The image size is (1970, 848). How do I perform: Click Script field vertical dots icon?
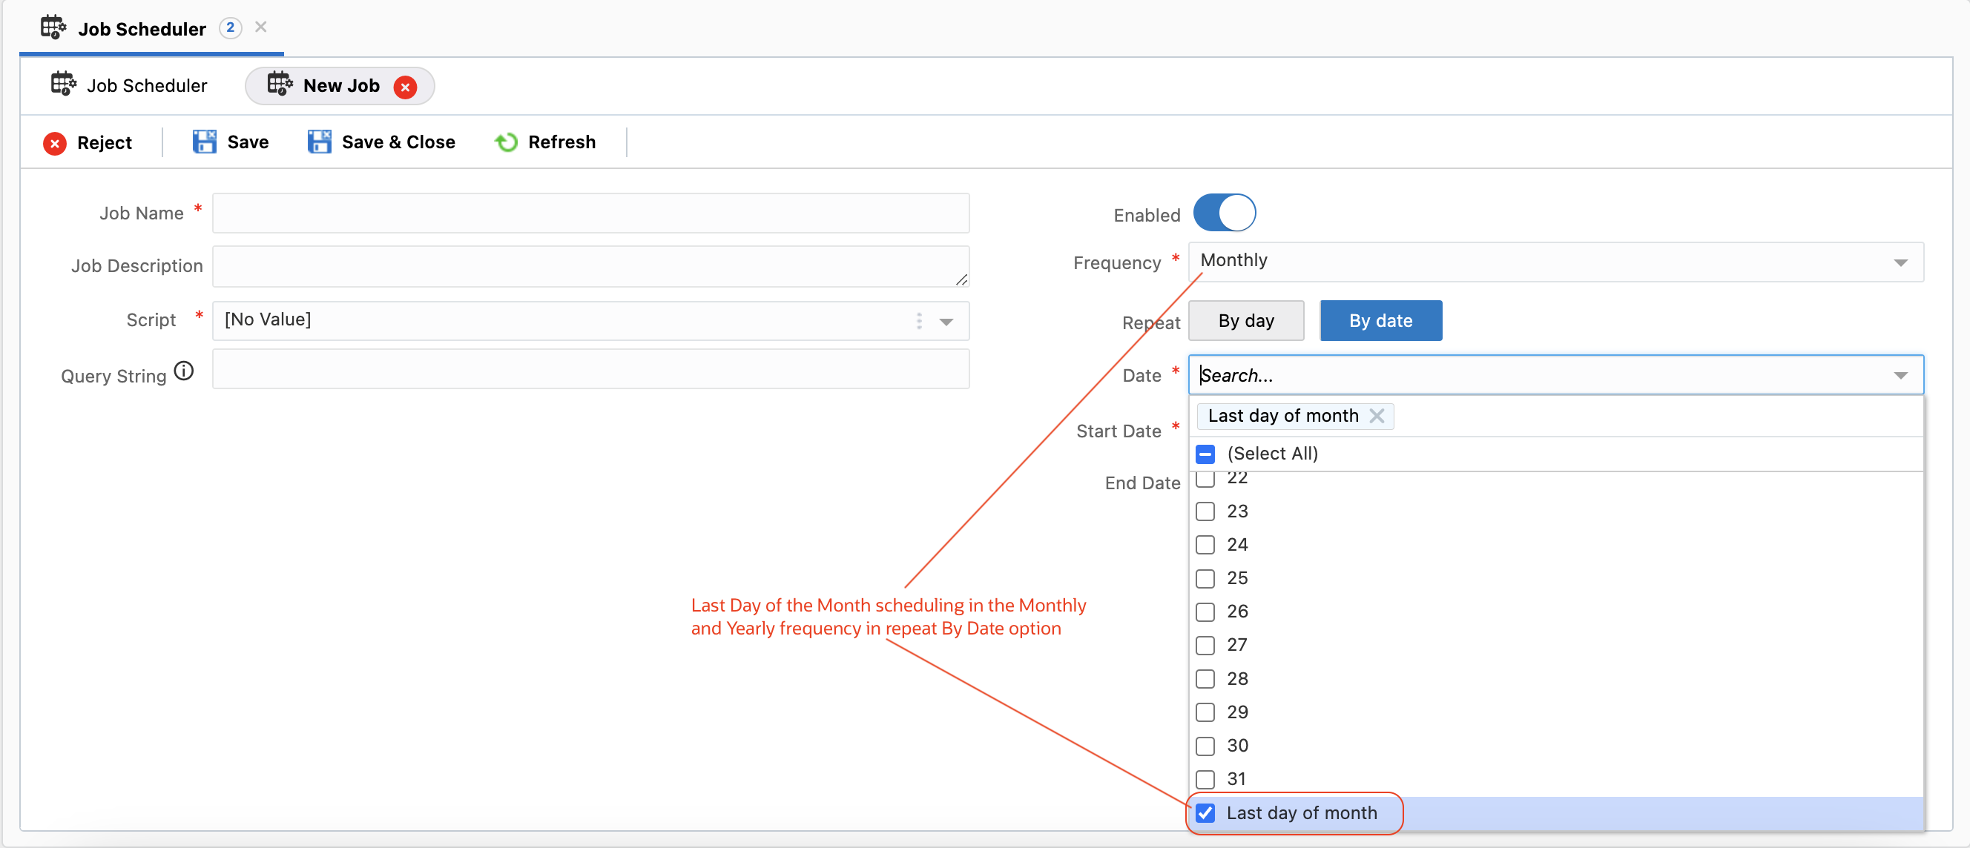coord(918,320)
